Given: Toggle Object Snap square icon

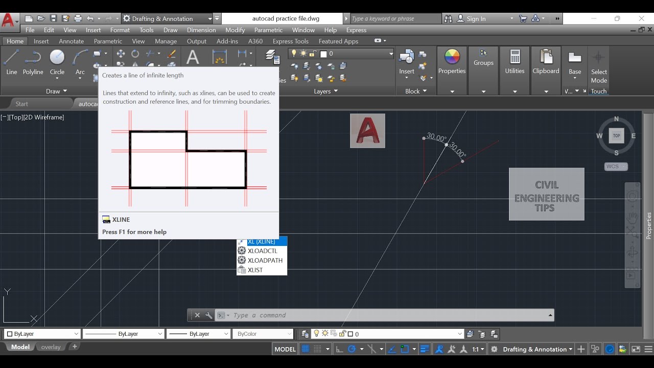Looking at the screenshot, I should click(405, 349).
